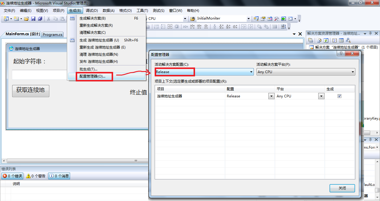Viewport: 380px width, 201px height.
Task: Click the Make Horizontal Spacing Equal icon
Action: (186, 27)
